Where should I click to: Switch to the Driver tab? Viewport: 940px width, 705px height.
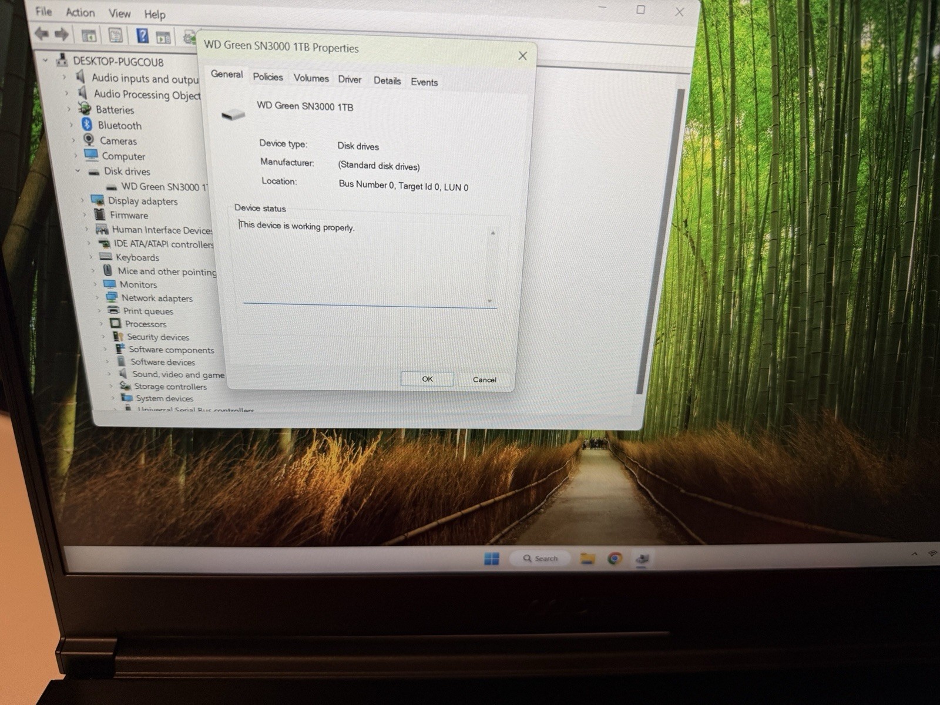click(350, 79)
